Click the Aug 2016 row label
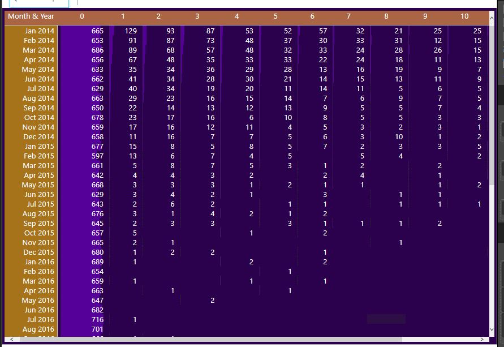The image size is (504, 347). click(x=38, y=329)
